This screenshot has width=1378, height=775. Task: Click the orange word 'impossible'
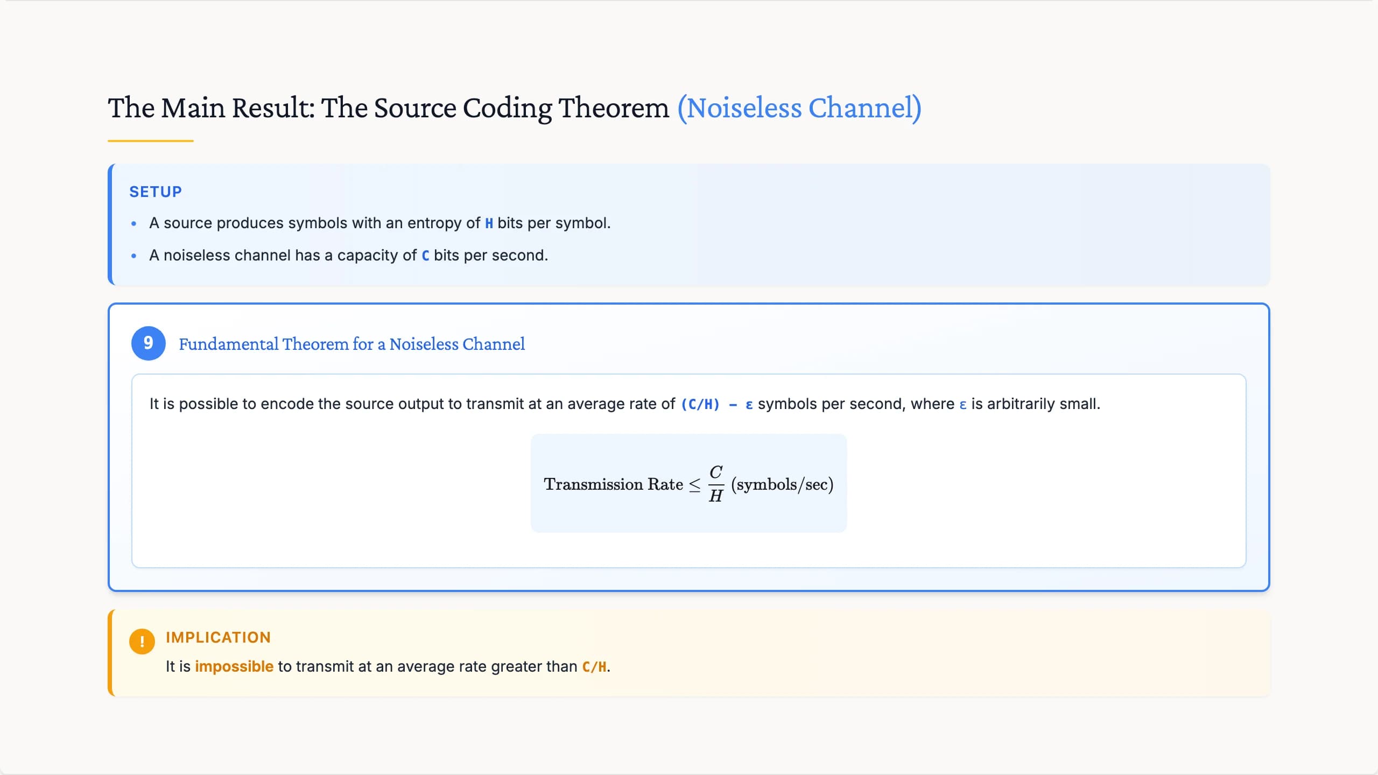234,666
